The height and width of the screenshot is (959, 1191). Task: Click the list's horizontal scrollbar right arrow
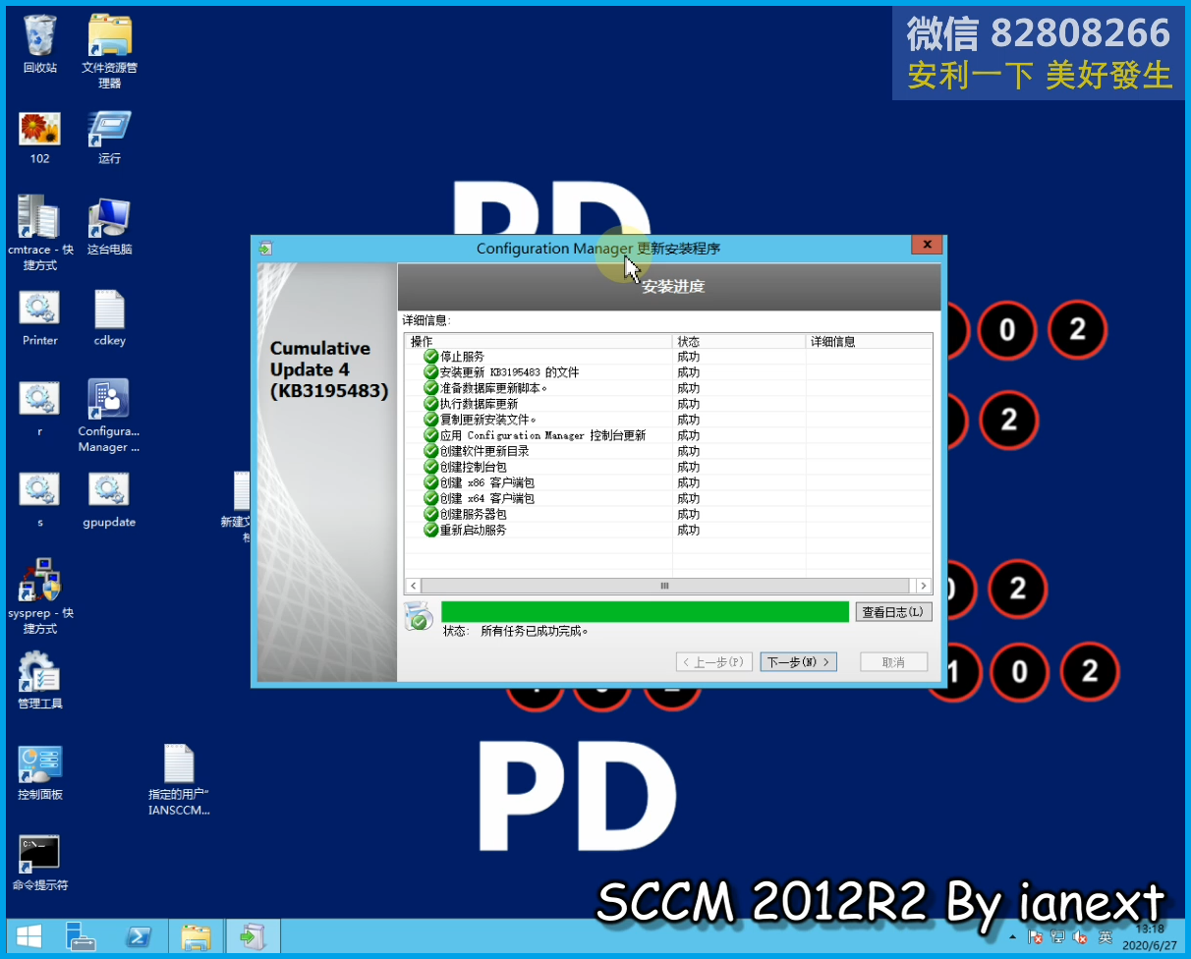point(923,586)
